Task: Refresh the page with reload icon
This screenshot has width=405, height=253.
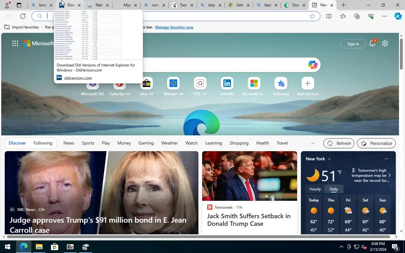Action: pos(23,16)
